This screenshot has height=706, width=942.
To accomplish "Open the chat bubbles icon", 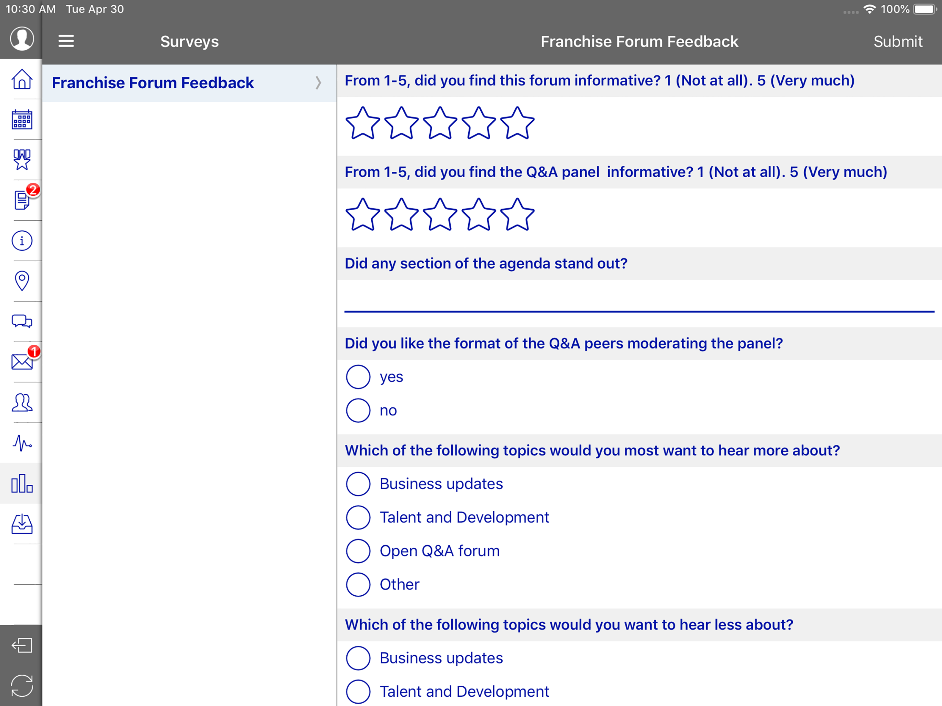I will tap(22, 321).
